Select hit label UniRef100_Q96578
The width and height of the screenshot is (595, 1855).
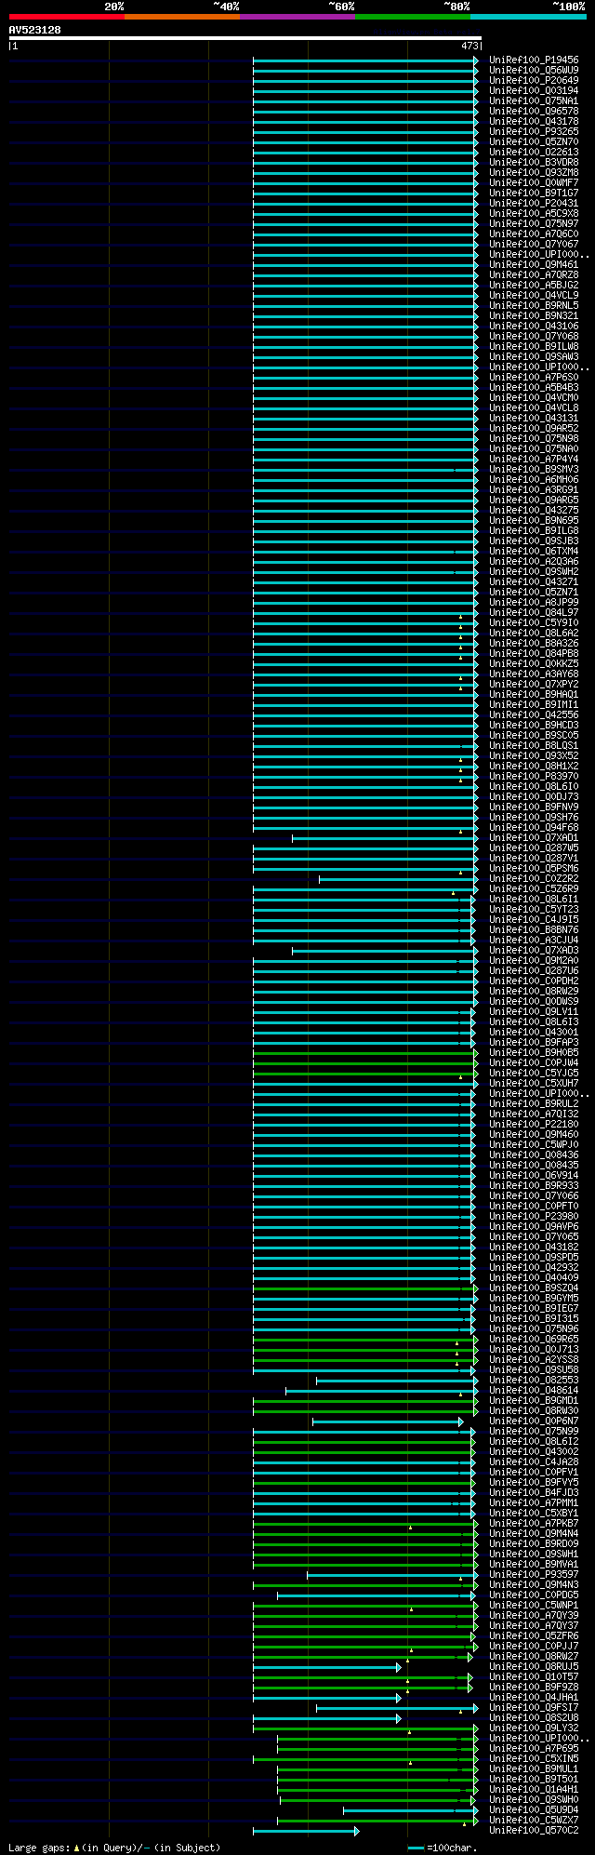[x=534, y=111]
